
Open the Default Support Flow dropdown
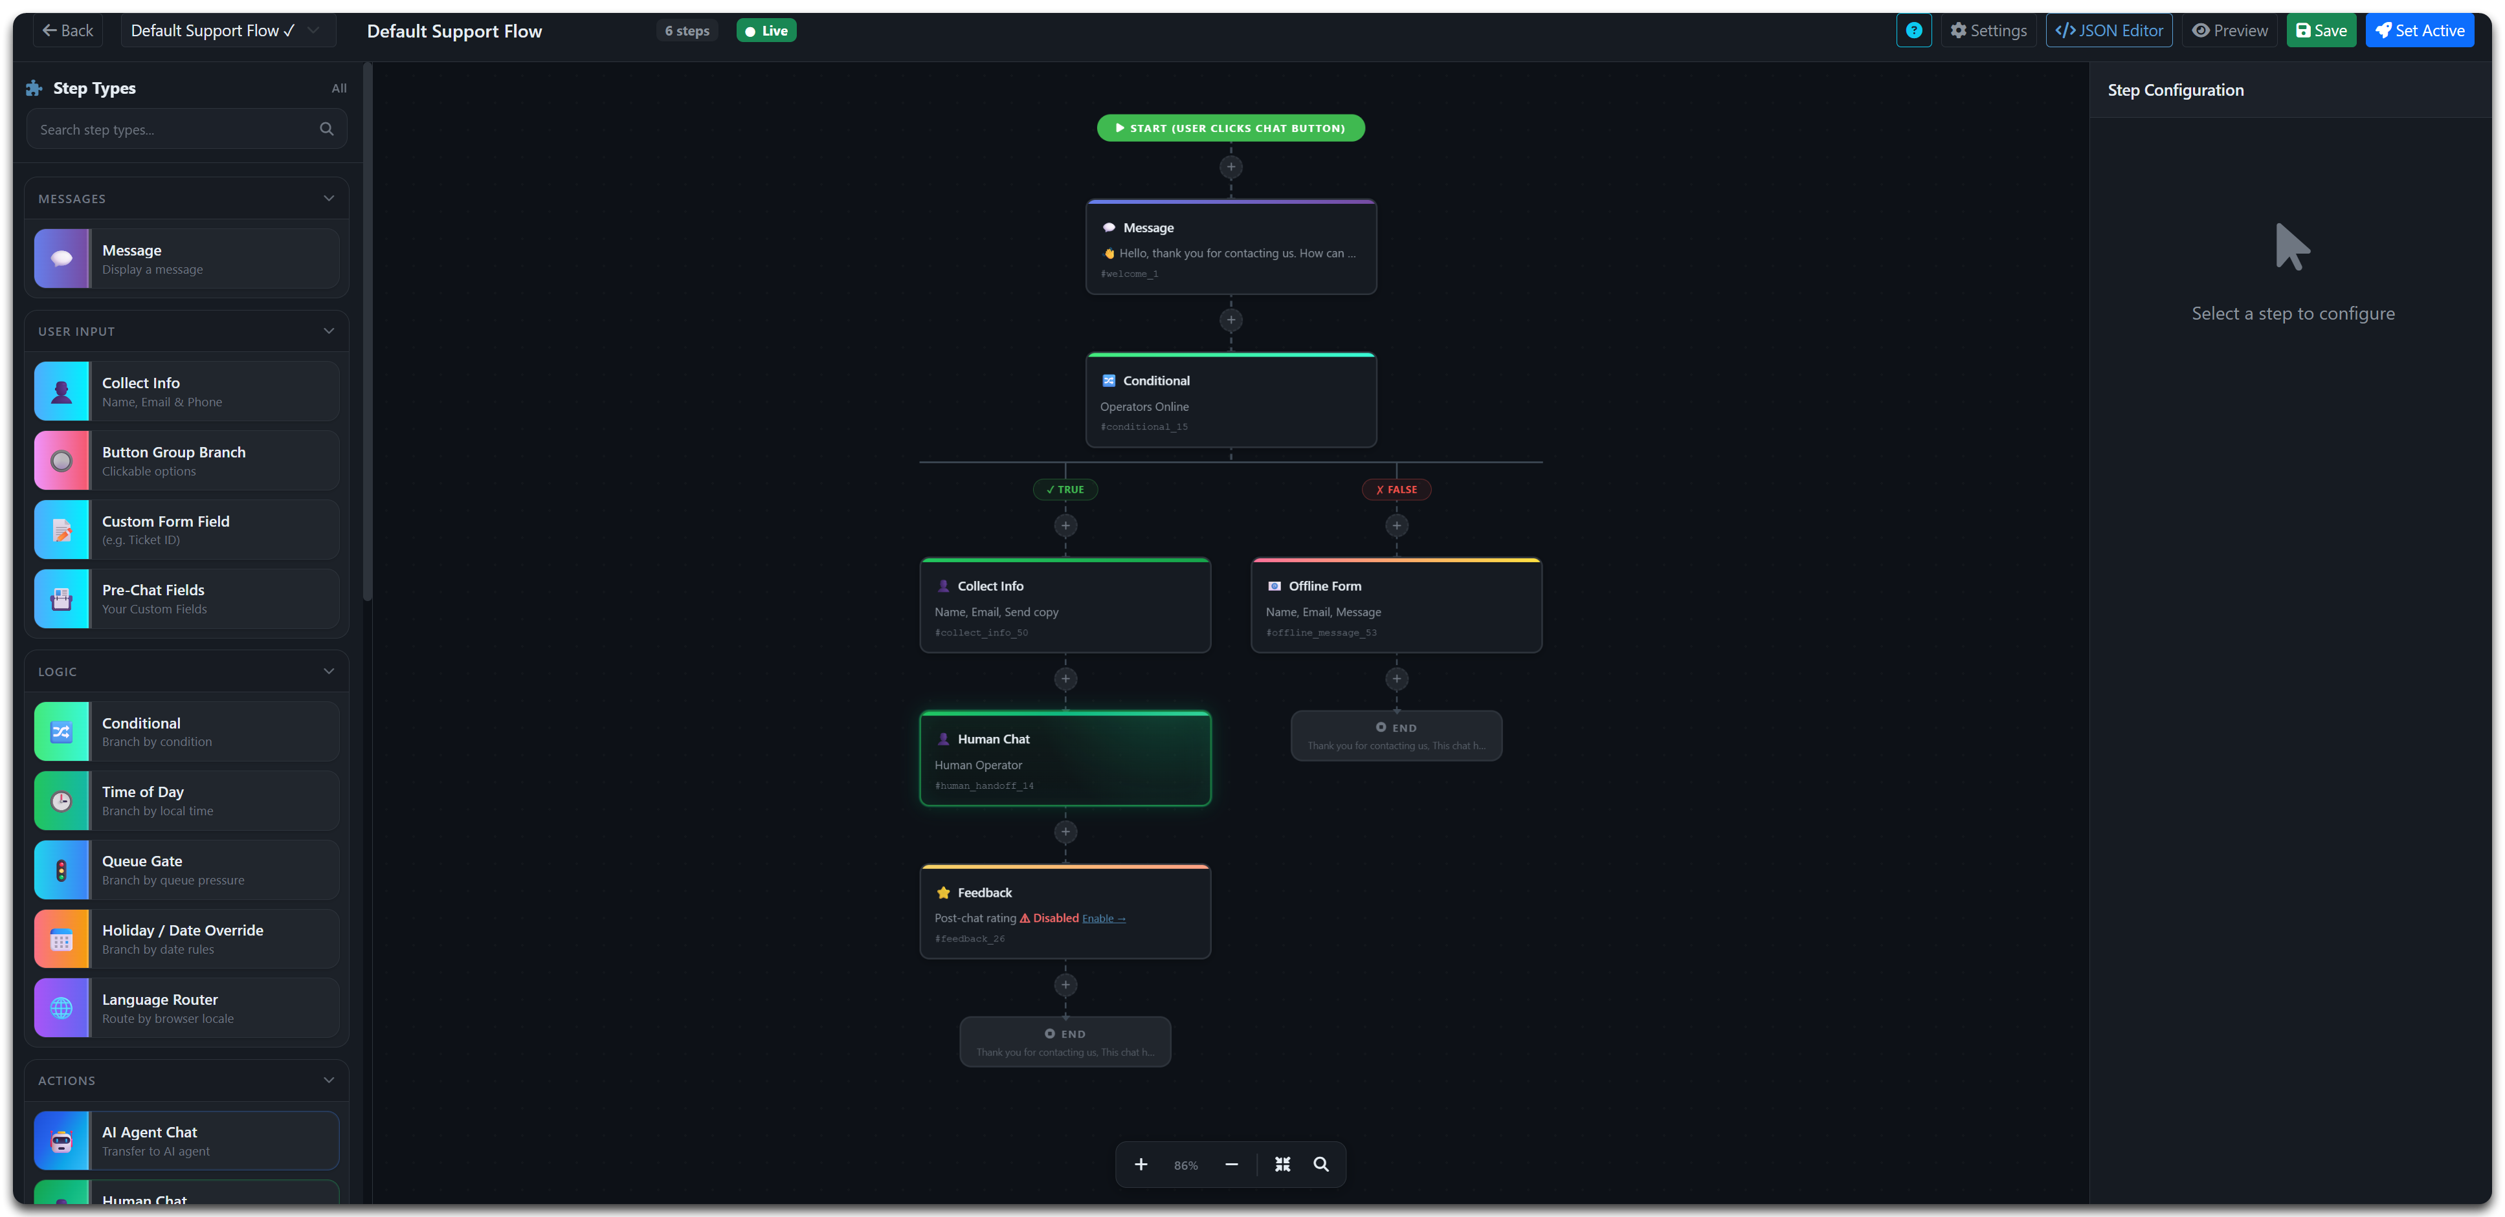(228, 31)
